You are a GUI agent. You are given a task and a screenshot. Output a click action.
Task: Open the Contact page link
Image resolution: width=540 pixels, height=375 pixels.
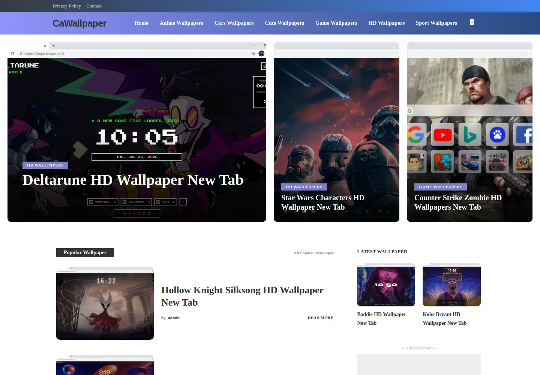click(x=94, y=6)
